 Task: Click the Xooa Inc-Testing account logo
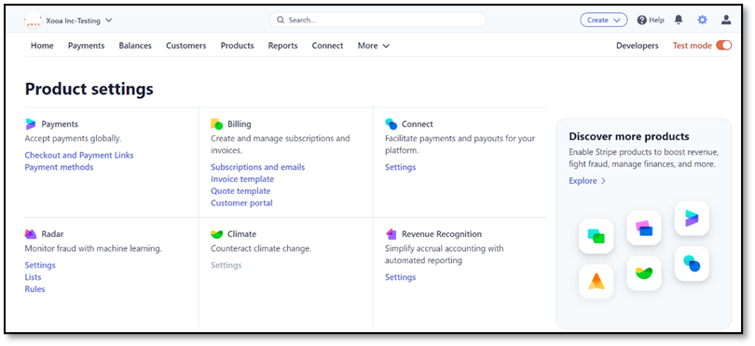point(33,21)
